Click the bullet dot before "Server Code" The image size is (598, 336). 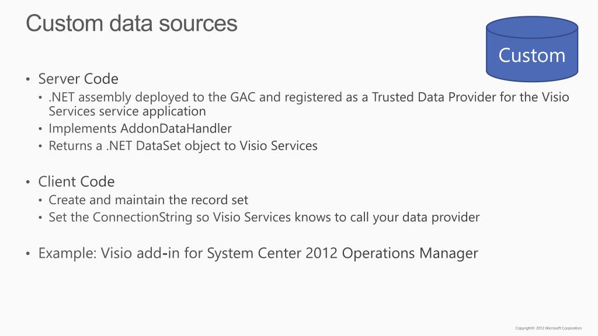pyautogui.click(x=27, y=79)
